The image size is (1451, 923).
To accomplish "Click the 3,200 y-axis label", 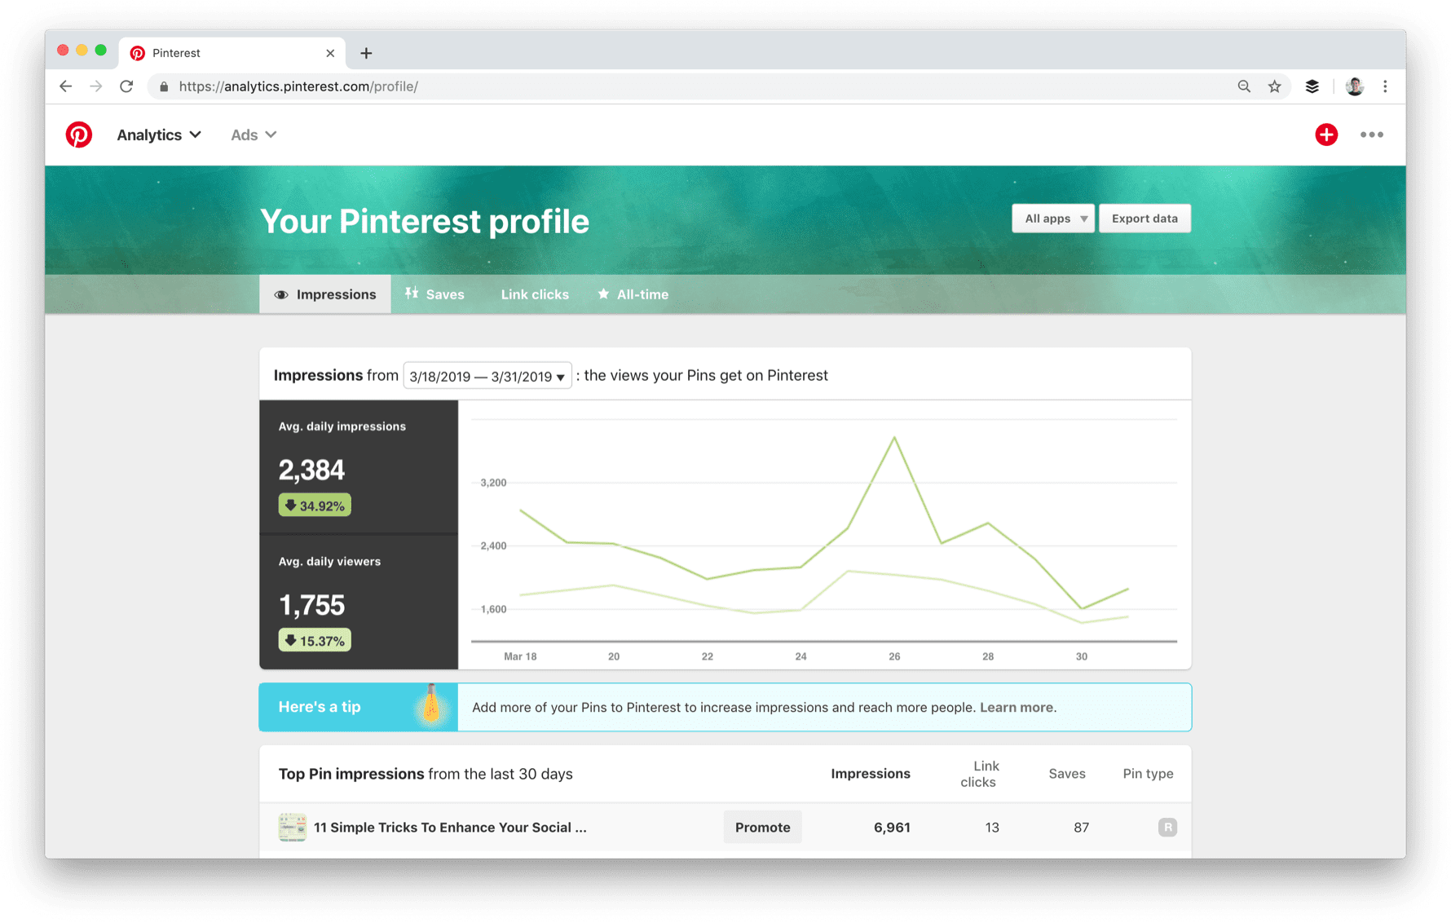I will 493,483.
